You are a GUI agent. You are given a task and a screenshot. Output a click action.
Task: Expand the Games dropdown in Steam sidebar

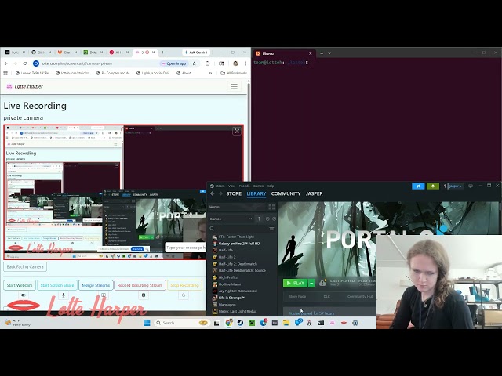(250, 219)
